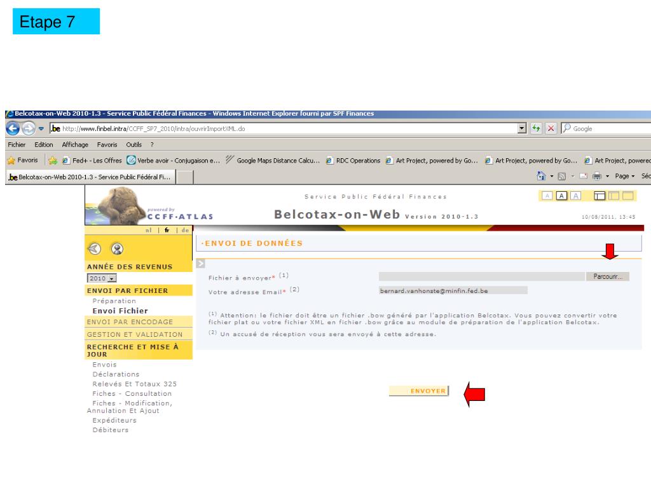Expand RECHERCHE ET MISE À JOUR section
The image size is (651, 488).
(139, 350)
